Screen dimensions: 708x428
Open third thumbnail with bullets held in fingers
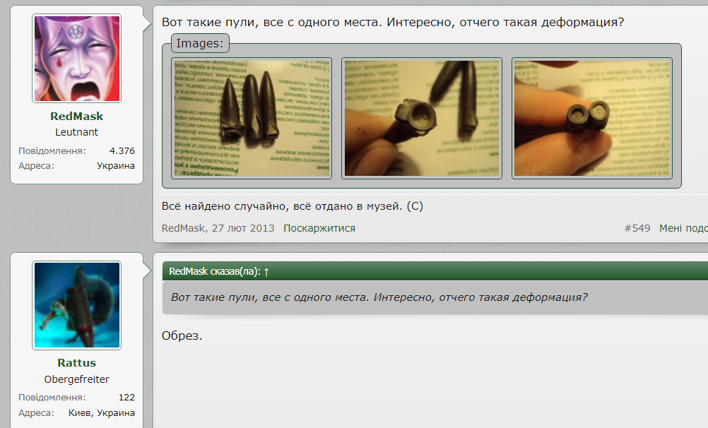[x=592, y=118]
